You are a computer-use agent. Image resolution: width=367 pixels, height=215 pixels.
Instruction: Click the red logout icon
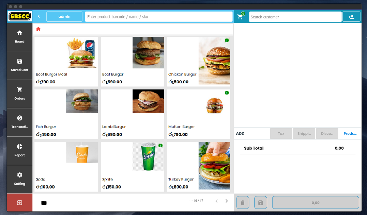(19, 203)
